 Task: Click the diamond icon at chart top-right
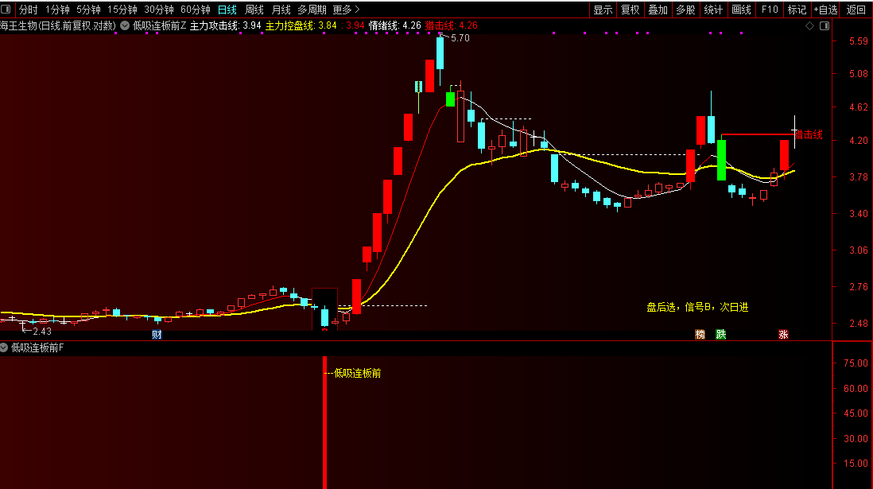810,25
